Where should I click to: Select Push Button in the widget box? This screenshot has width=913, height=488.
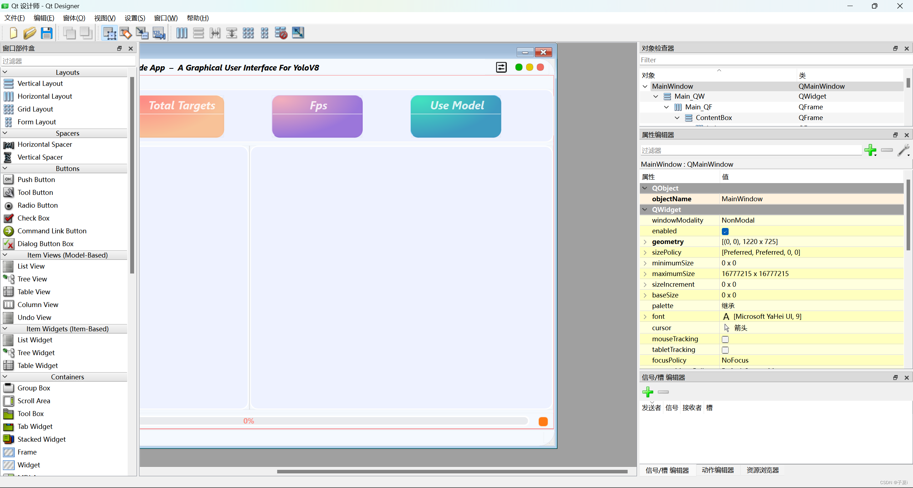click(x=36, y=180)
